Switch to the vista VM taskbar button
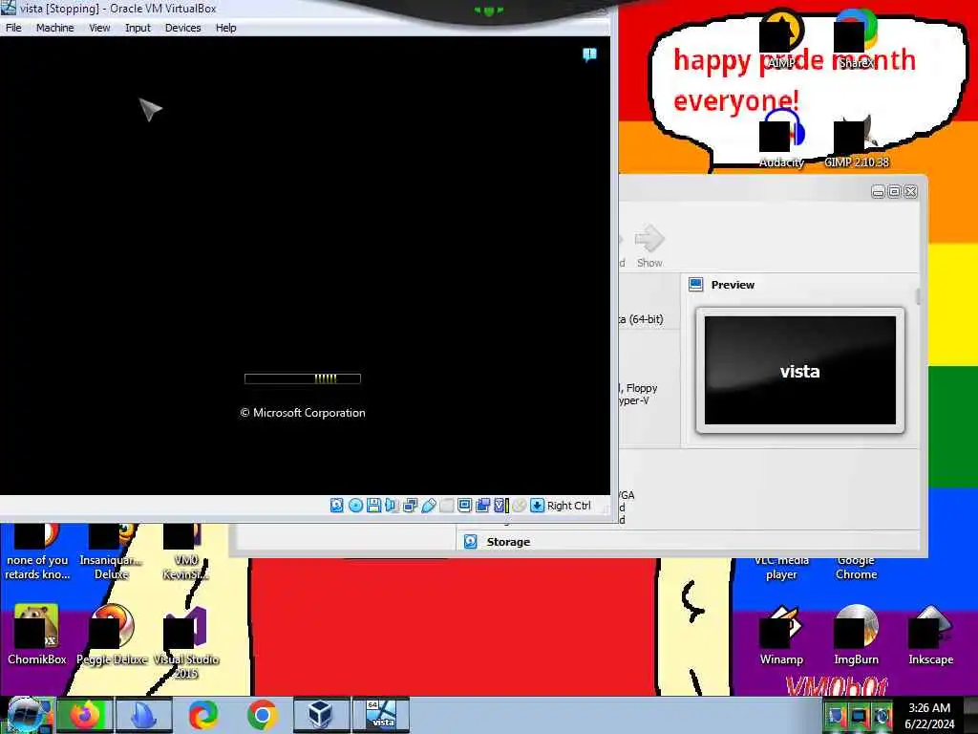 pyautogui.click(x=380, y=715)
